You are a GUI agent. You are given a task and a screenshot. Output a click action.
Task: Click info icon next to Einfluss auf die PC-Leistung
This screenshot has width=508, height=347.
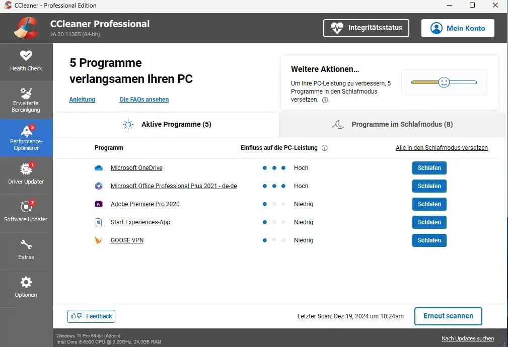point(324,148)
